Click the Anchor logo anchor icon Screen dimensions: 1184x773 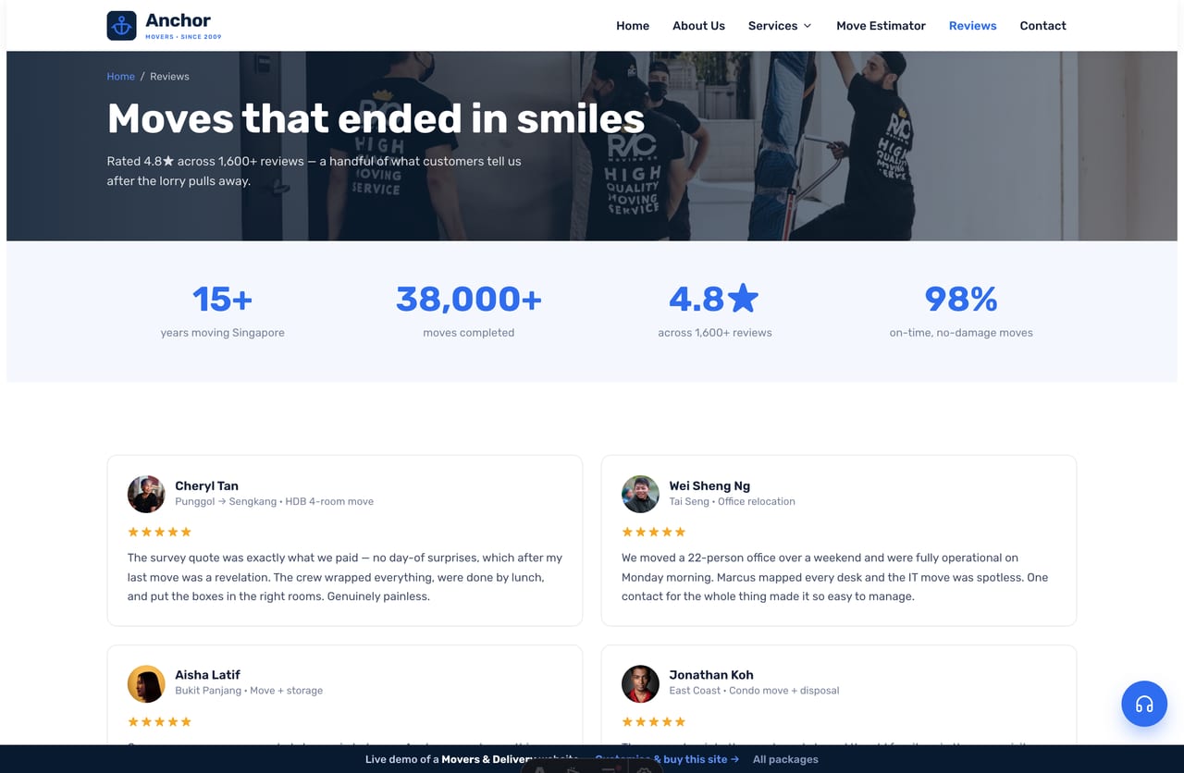(121, 26)
